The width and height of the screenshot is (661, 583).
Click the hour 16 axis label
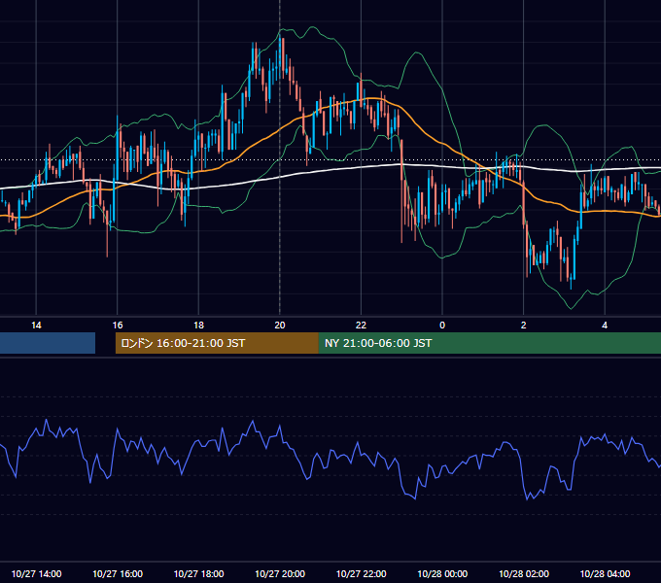(x=118, y=326)
